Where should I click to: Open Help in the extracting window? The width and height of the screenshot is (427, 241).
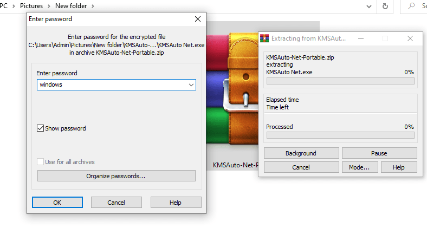click(x=399, y=167)
